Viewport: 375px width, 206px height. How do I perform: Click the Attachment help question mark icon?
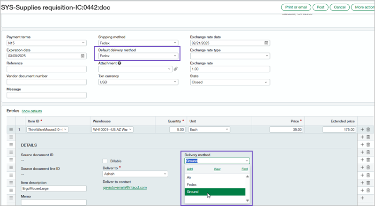click(120, 63)
